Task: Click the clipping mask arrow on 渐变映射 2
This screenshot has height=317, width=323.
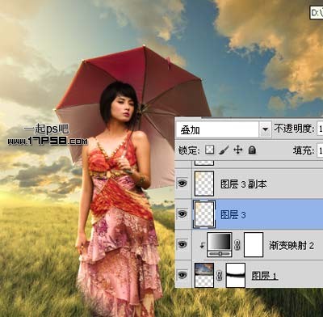Action: [202, 246]
